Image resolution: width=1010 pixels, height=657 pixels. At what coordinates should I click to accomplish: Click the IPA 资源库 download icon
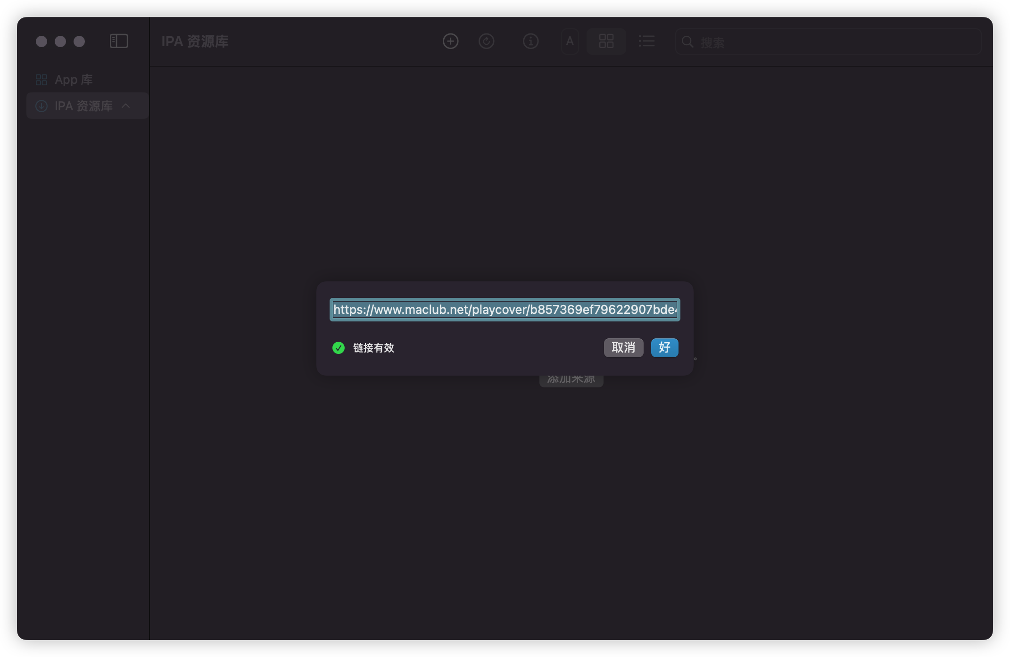tap(41, 106)
